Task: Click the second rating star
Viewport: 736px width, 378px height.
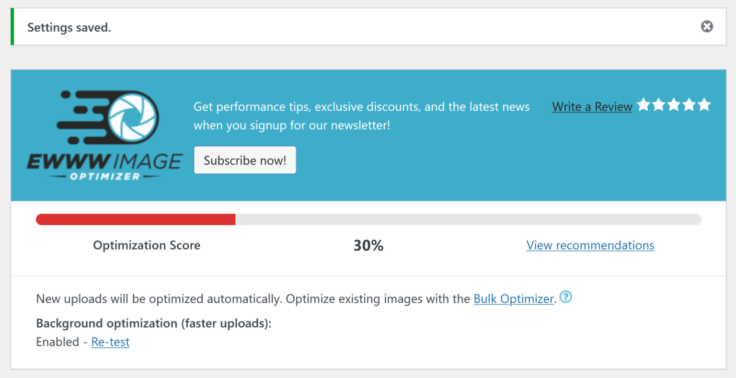Action: coord(659,104)
